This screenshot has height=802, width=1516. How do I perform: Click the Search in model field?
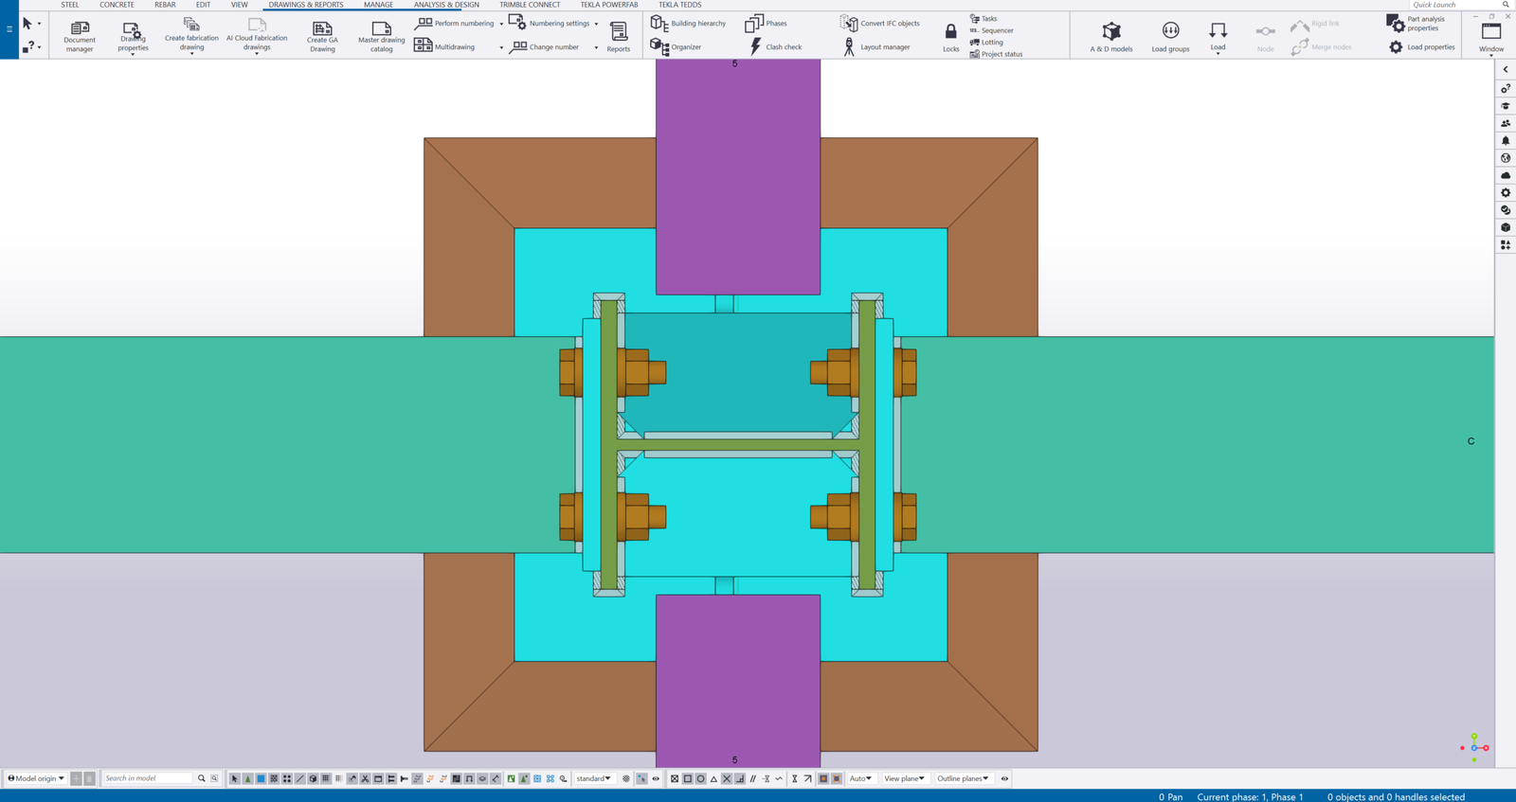click(148, 778)
